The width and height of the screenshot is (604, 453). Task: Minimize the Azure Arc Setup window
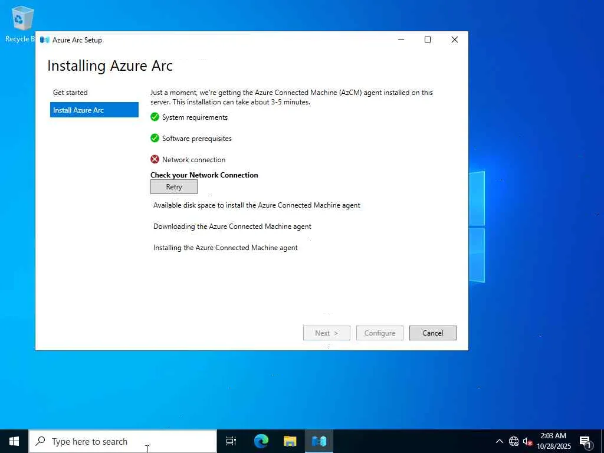pyautogui.click(x=401, y=40)
